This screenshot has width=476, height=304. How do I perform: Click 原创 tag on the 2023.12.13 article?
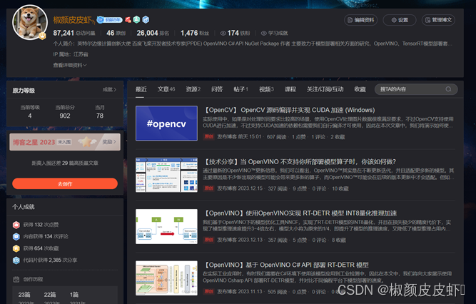point(208,240)
